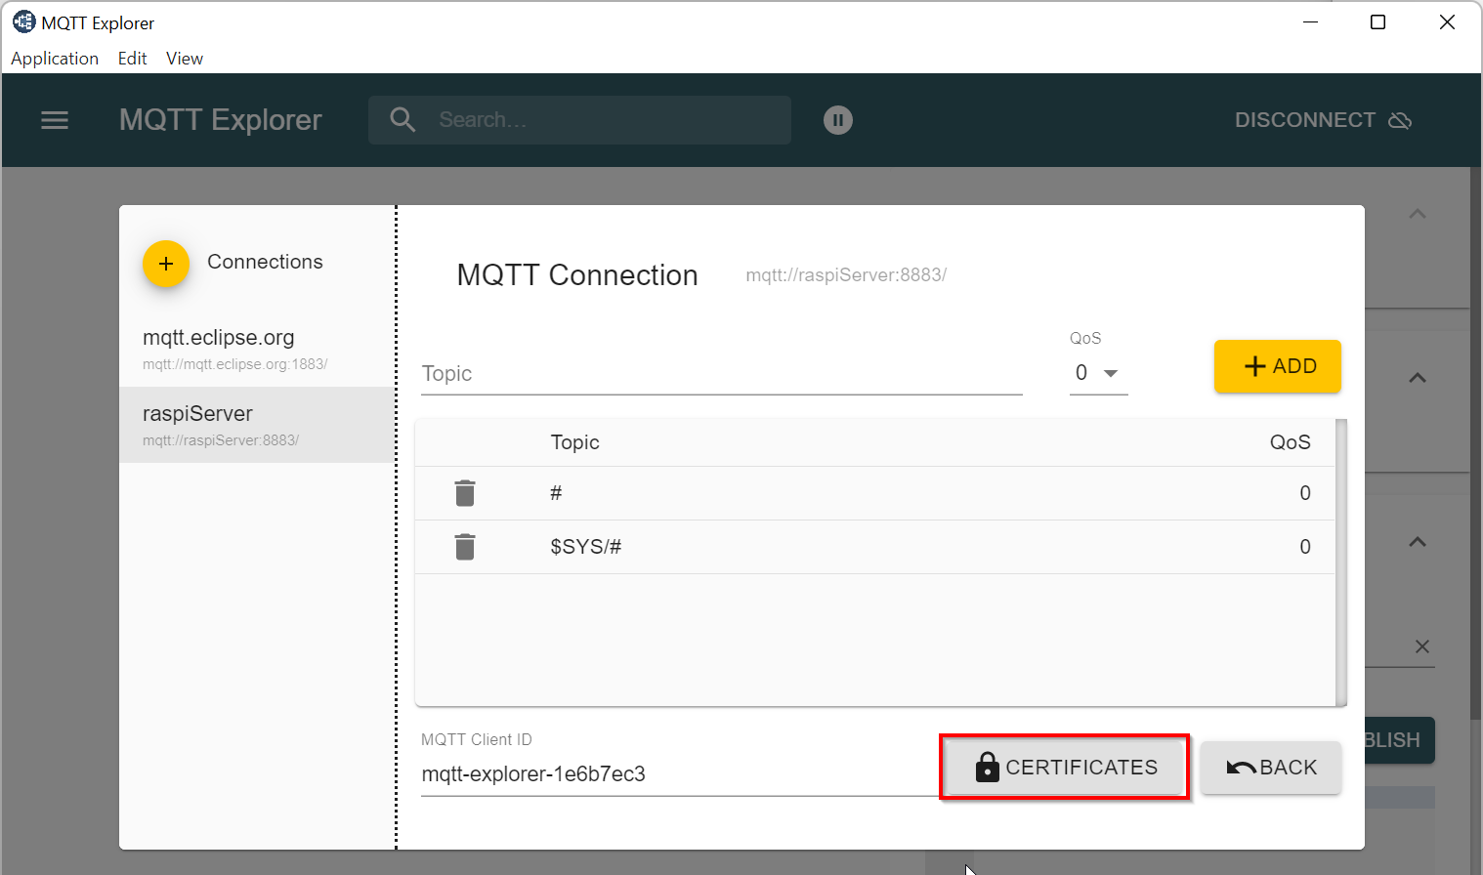Click the BACK button

(1271, 768)
